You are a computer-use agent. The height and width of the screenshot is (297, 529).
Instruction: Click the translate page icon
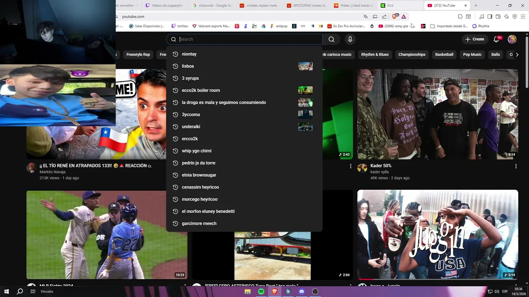click(x=365, y=16)
